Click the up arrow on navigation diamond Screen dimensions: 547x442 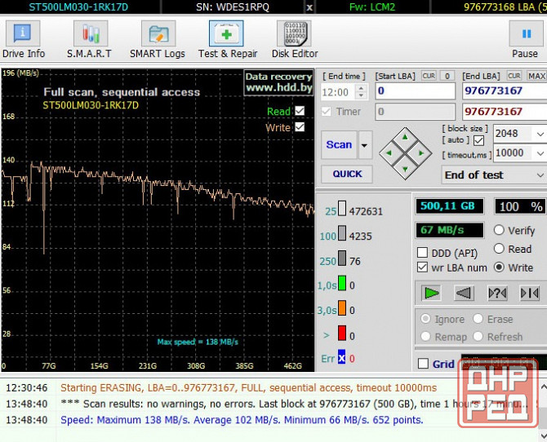(405, 137)
